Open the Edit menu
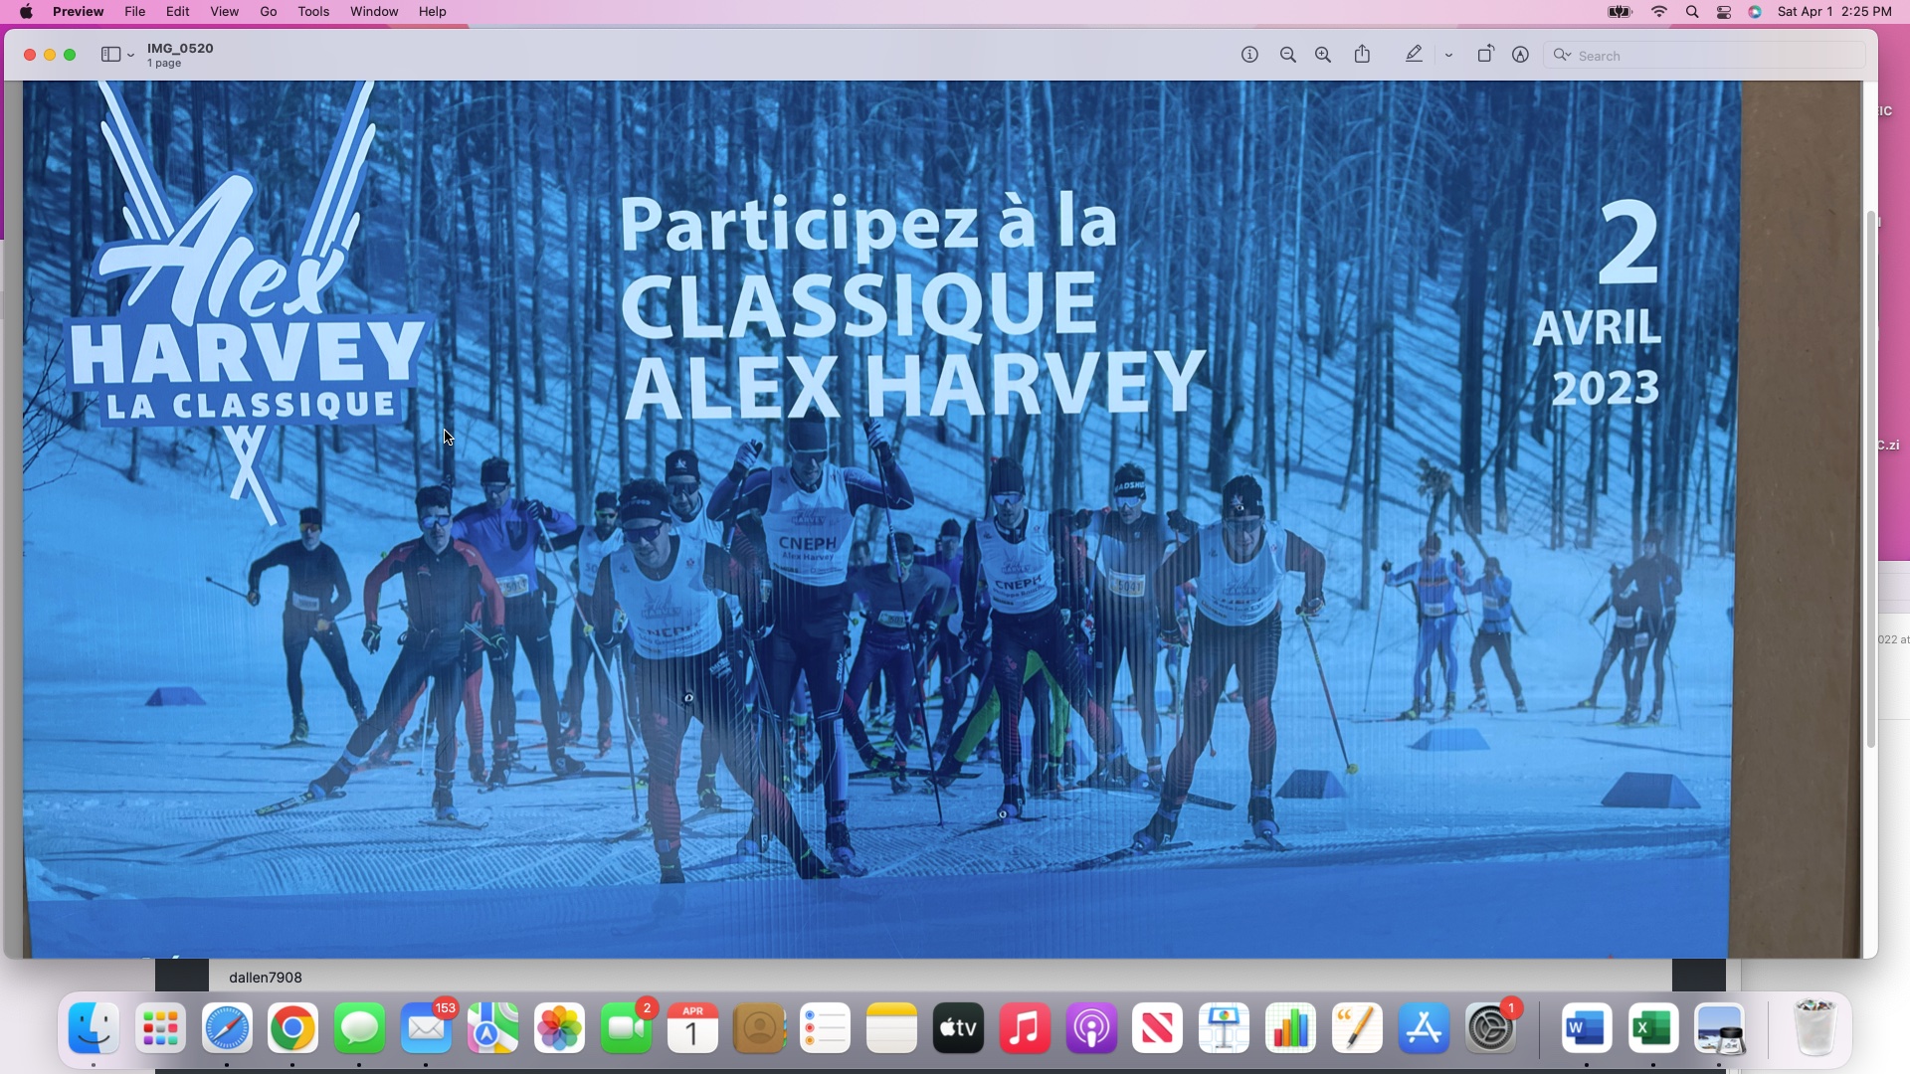The width and height of the screenshot is (1910, 1074). tap(178, 12)
